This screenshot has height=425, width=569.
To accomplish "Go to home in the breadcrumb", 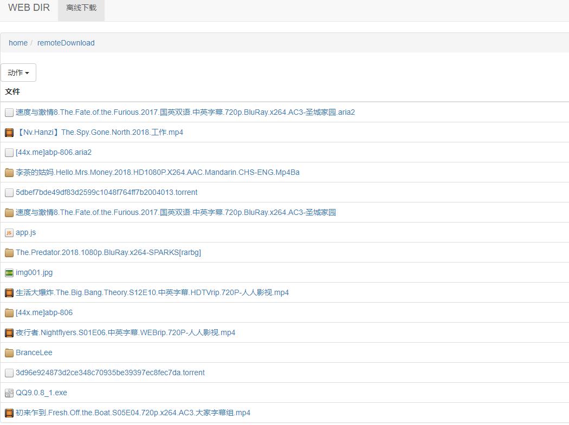I will tap(18, 43).
